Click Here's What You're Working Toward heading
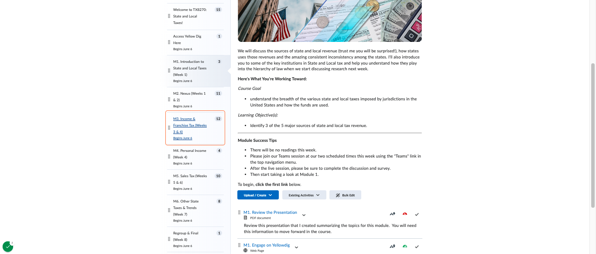596x254 pixels. 272,79
